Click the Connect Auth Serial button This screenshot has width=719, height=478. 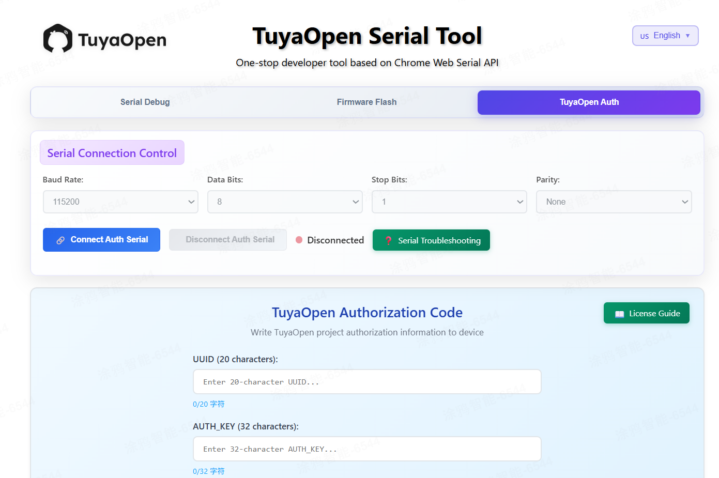pyautogui.click(x=101, y=240)
